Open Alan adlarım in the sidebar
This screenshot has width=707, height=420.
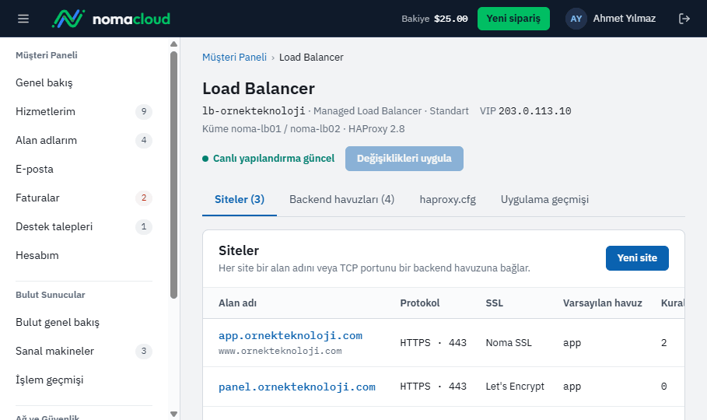84,140
